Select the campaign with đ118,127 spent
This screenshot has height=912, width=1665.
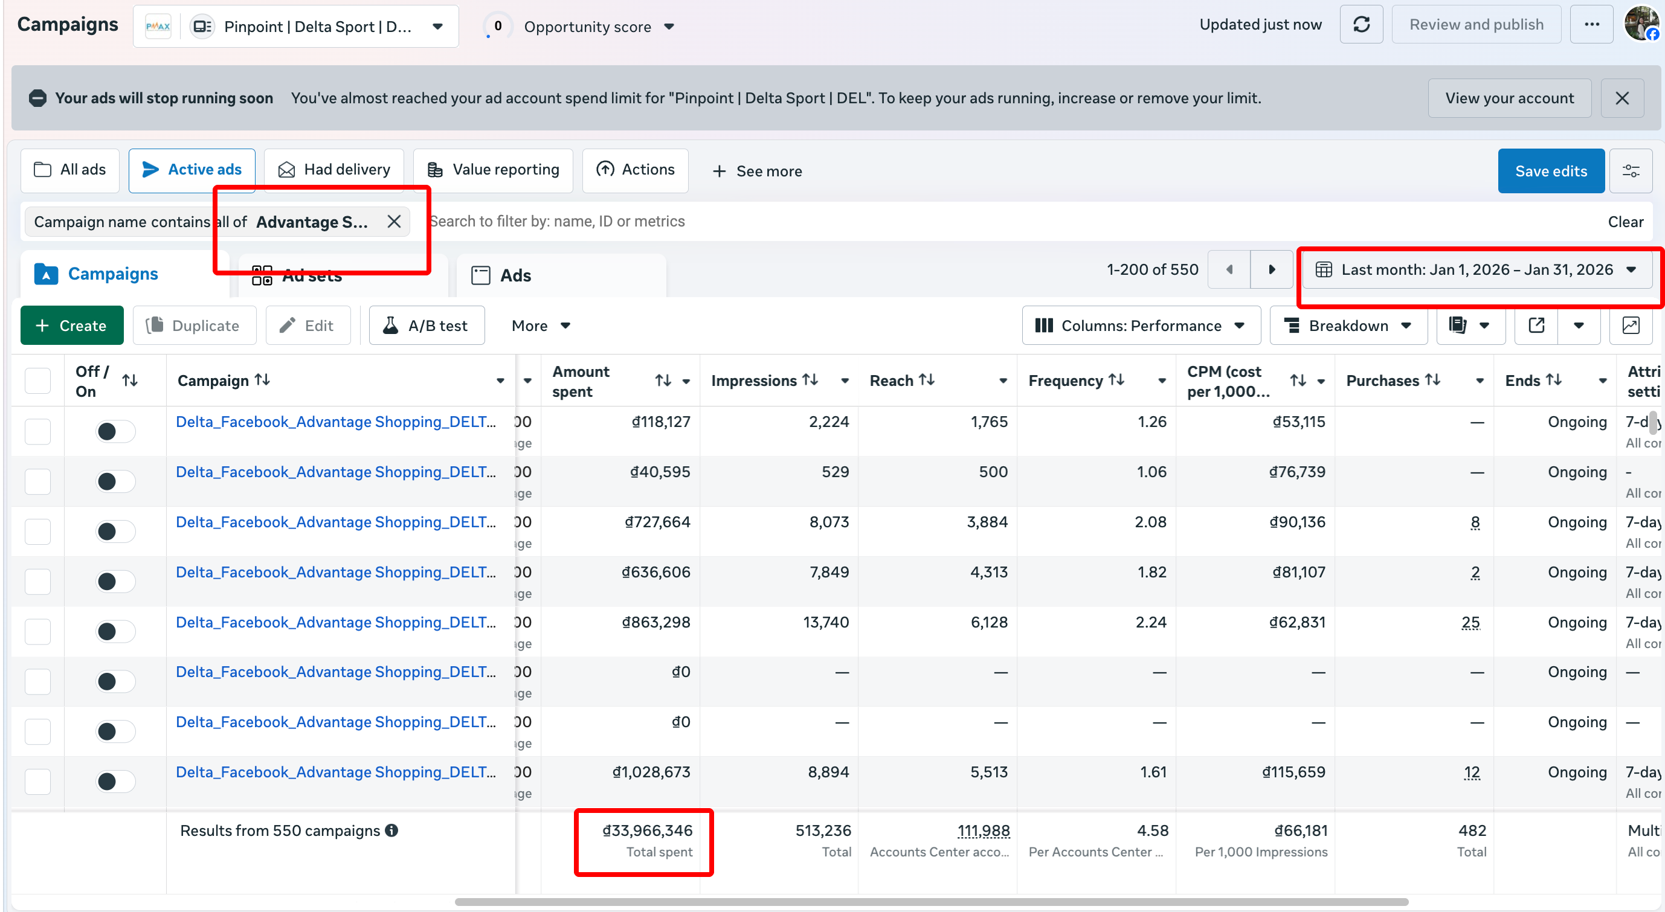37,431
